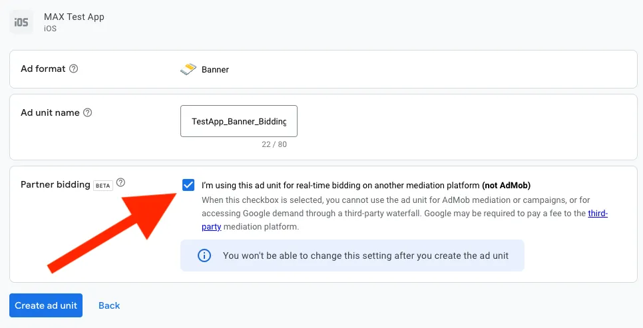The width and height of the screenshot is (643, 328).
Task: Click the MAX Test App title
Action: coord(74,17)
